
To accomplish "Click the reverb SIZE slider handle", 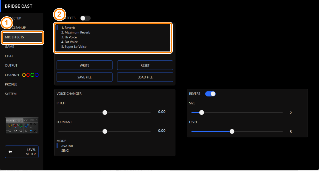I will (x=202, y=112).
